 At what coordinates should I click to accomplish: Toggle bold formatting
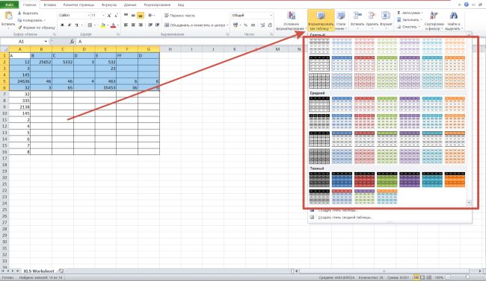62,25
